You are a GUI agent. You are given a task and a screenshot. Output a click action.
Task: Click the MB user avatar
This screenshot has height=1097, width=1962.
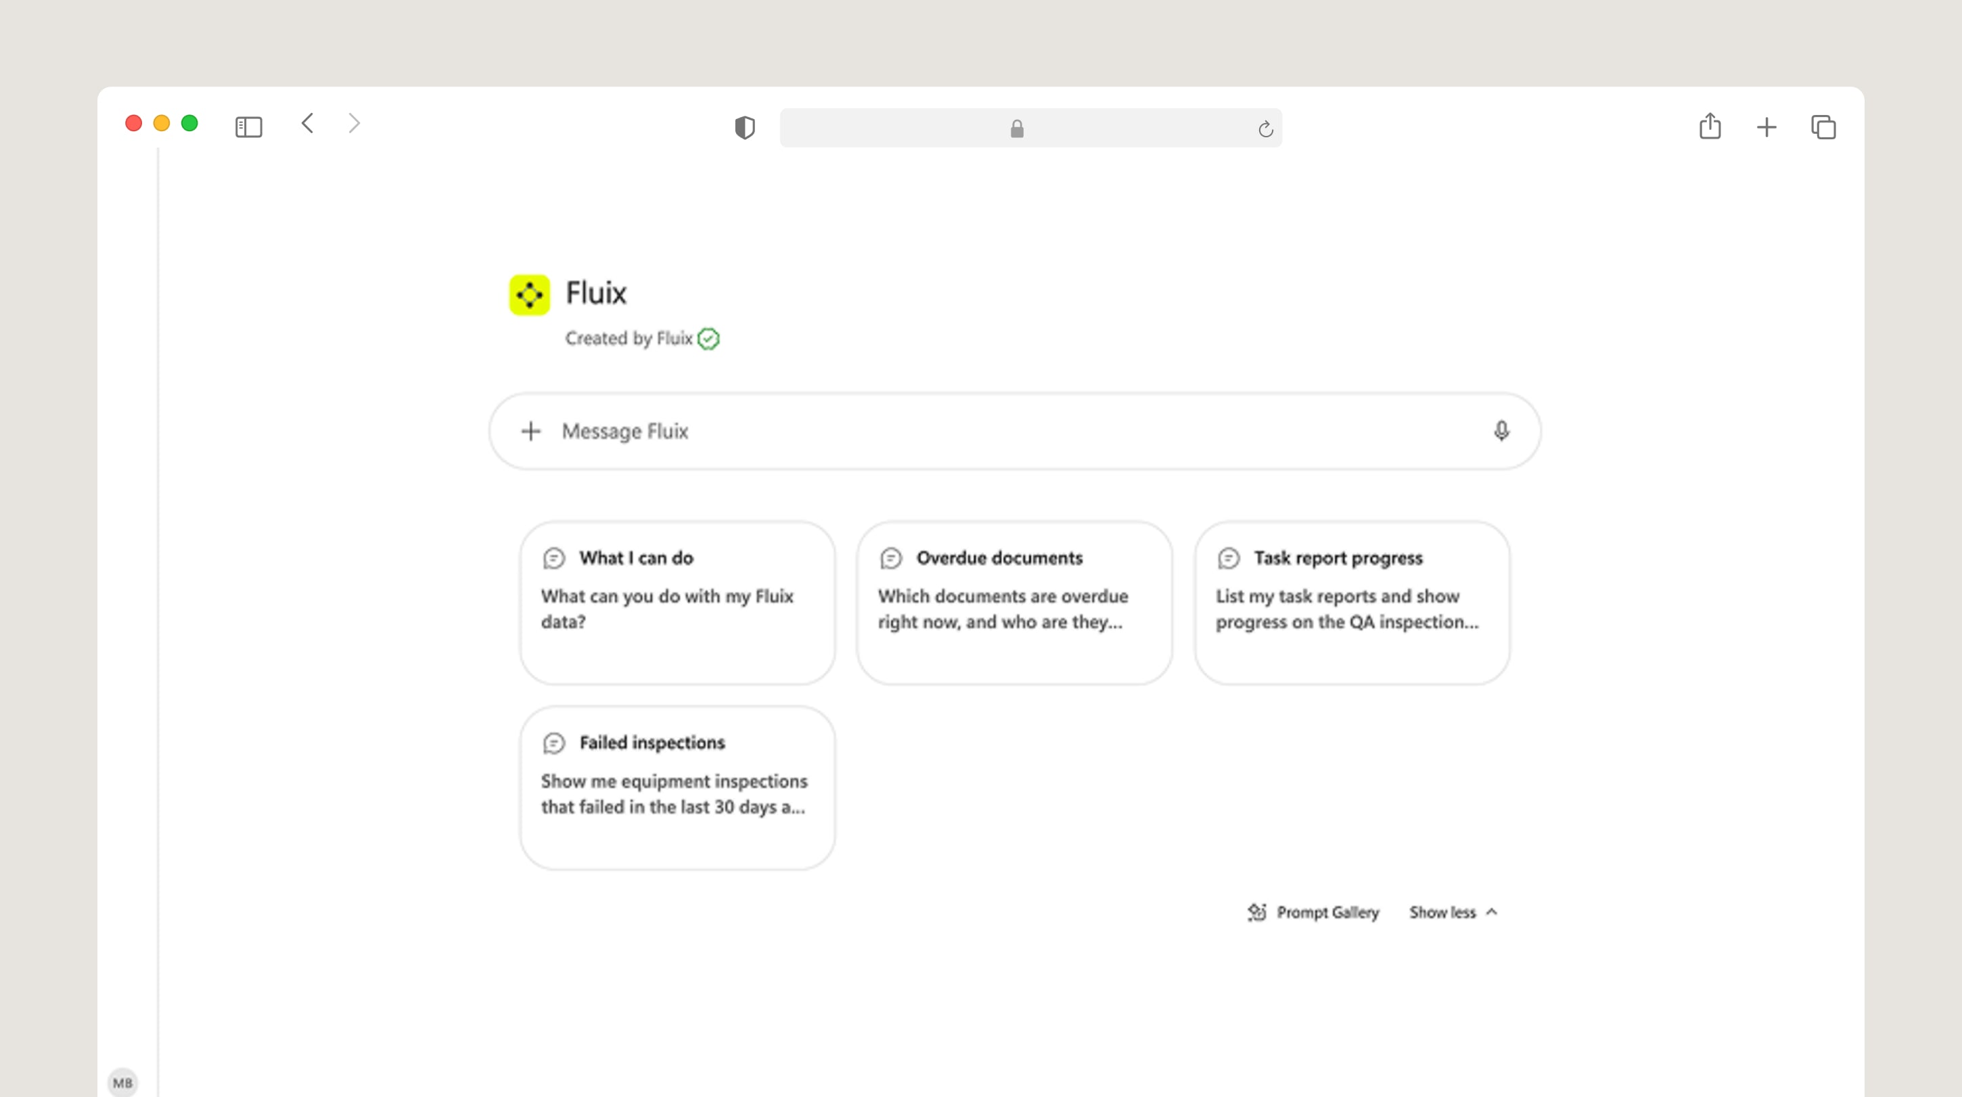(x=122, y=1083)
